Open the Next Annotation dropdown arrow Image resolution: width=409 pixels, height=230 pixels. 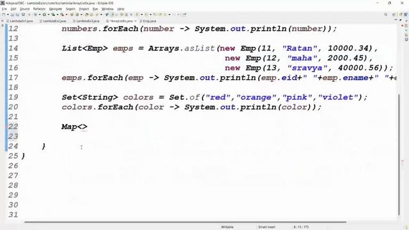[142, 15]
